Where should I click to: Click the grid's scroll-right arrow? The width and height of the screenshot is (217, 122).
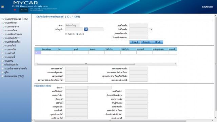(176, 64)
